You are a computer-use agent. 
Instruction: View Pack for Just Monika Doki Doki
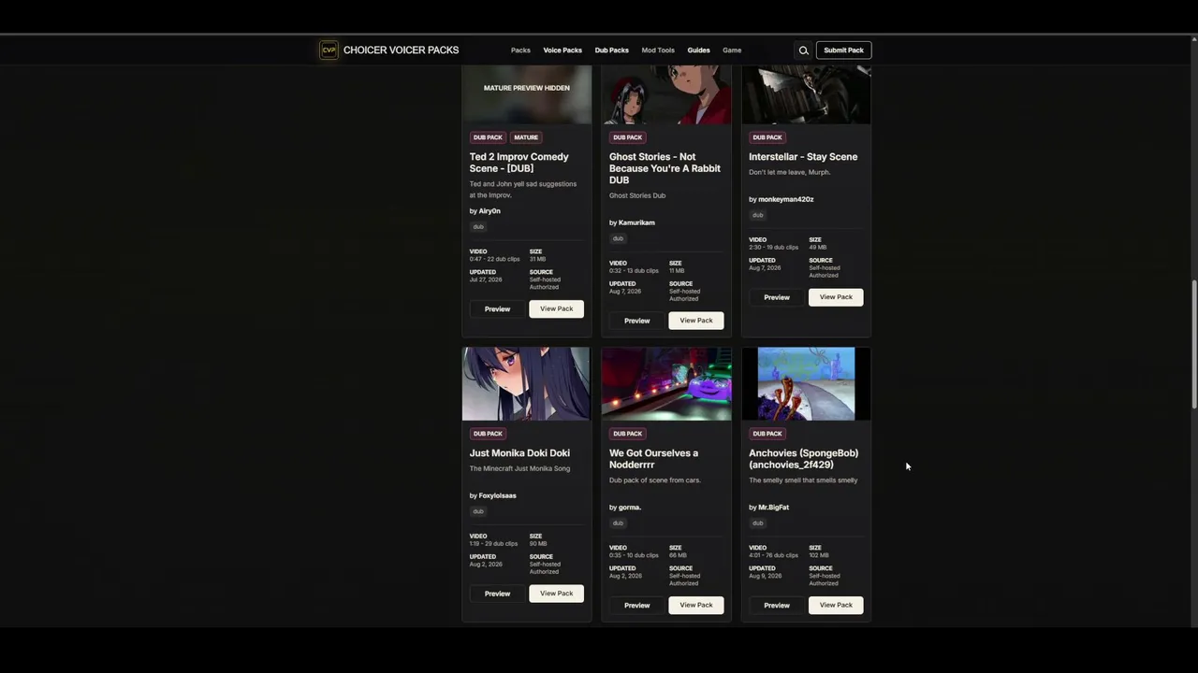coord(556,594)
